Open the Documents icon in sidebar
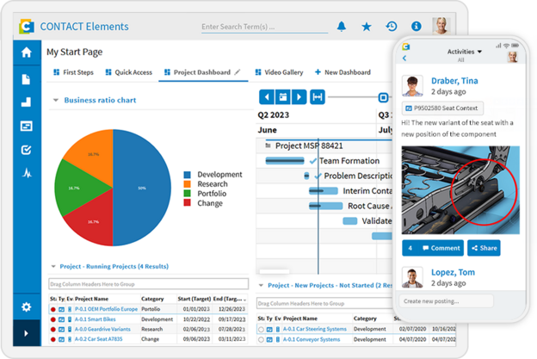Image resolution: width=537 pixels, height=359 pixels. pos(26,79)
